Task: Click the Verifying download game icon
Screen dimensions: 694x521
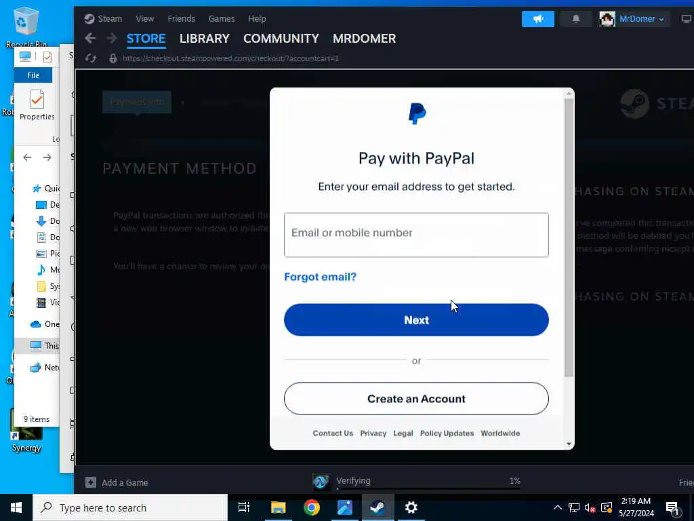Action: click(321, 482)
